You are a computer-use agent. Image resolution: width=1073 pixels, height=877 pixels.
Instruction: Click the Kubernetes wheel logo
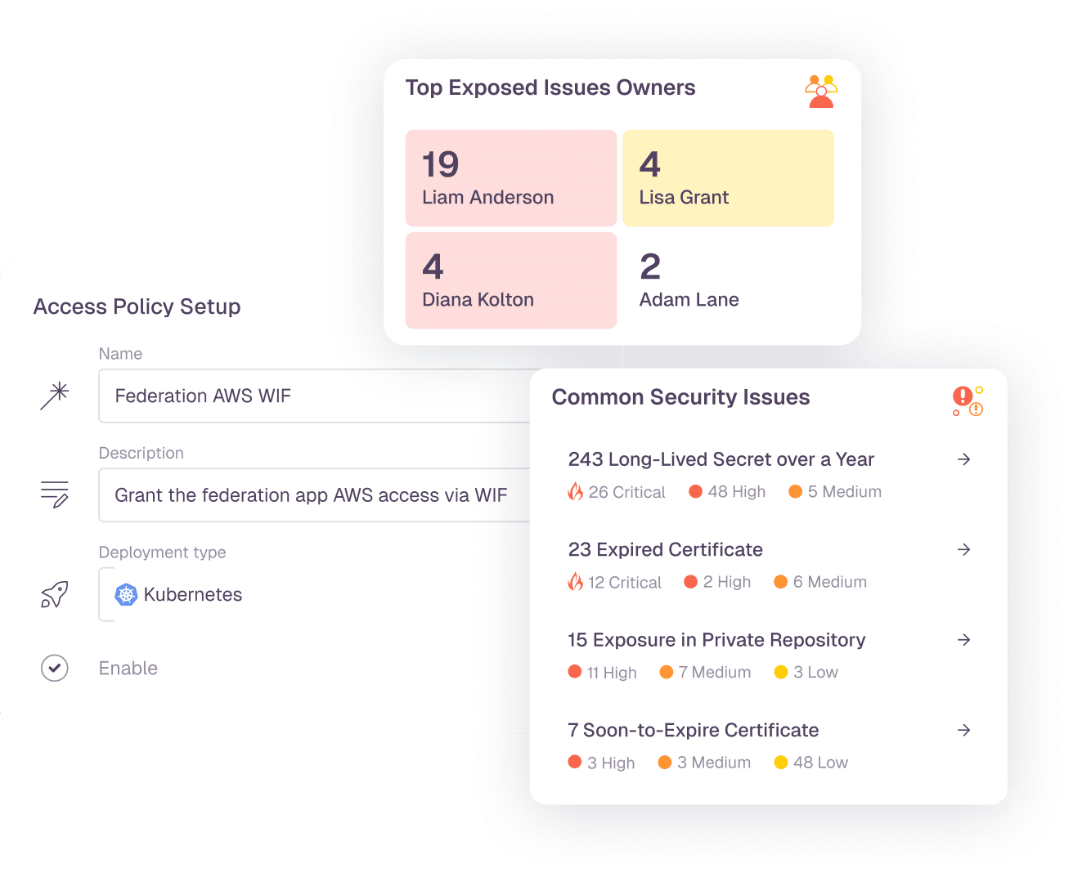[x=126, y=594]
